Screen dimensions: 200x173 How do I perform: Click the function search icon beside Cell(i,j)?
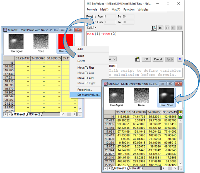click(x=154, y=28)
